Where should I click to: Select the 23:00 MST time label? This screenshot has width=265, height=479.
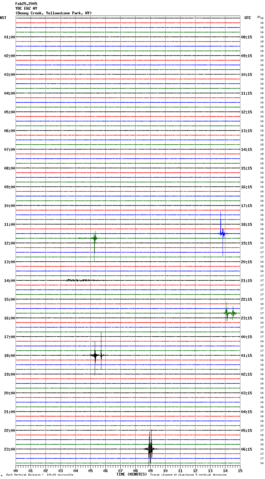point(9,449)
